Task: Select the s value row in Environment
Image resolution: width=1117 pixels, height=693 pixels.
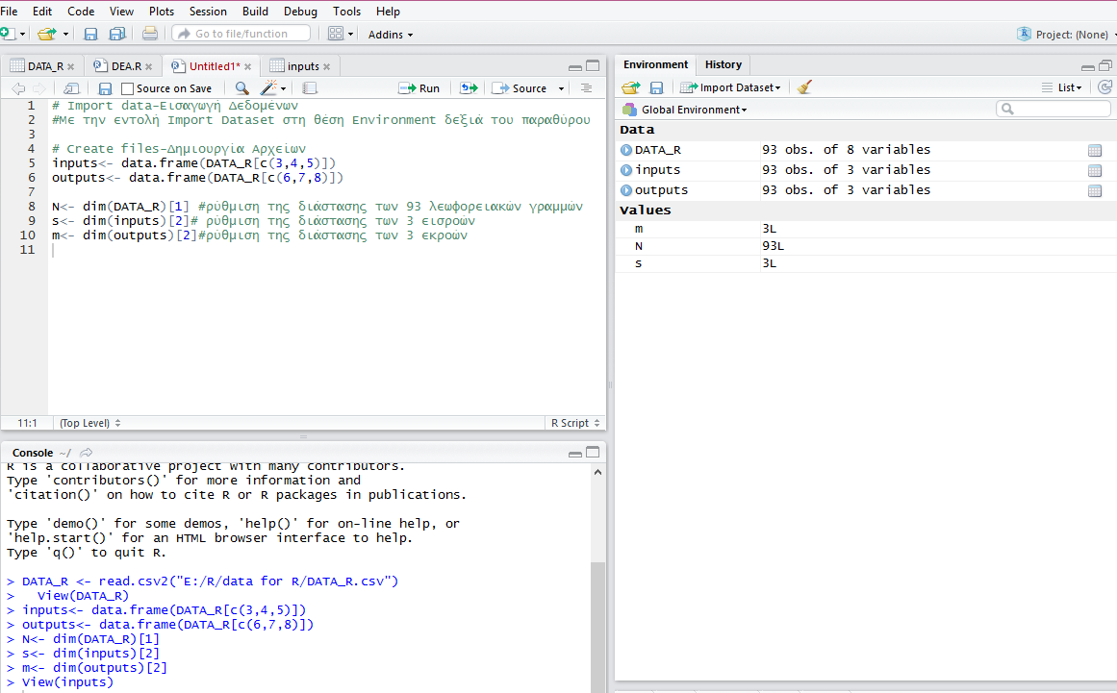Action: (x=866, y=263)
